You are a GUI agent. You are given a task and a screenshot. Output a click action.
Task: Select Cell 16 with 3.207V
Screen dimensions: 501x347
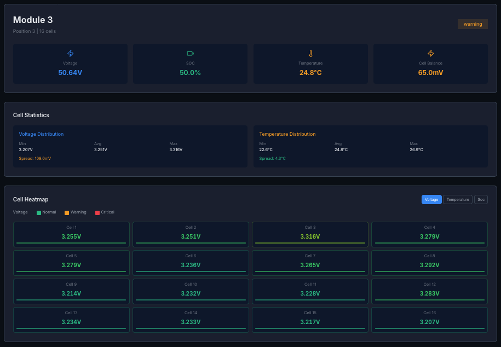[429, 319]
